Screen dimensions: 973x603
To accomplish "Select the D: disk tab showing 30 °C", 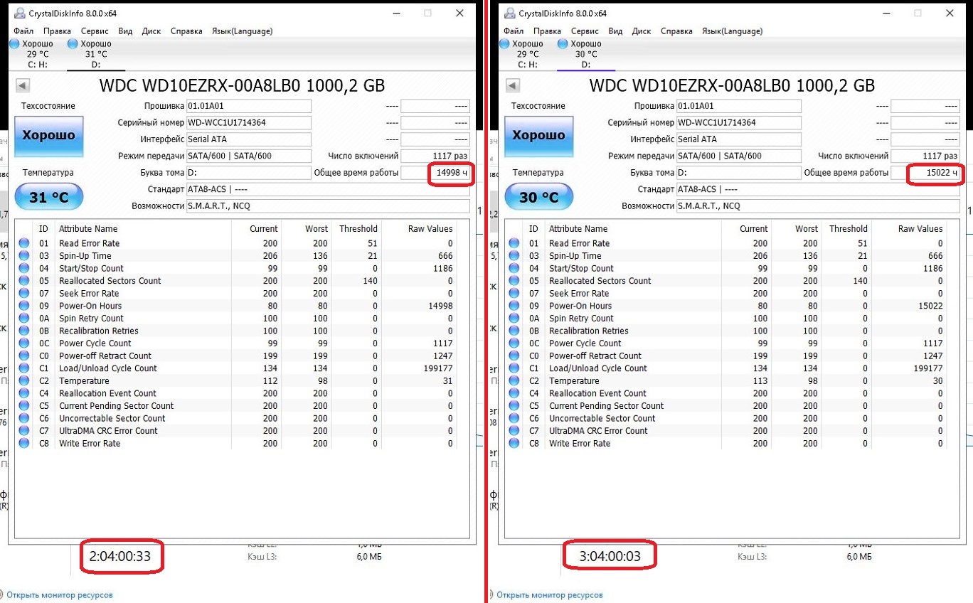I will click(x=585, y=54).
